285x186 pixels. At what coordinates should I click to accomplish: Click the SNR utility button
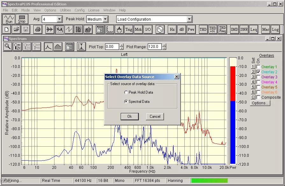click(x=244, y=30)
